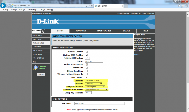Open IPv6 in sidebar
Viewport: 189px width, 112px height.
pos(41,62)
